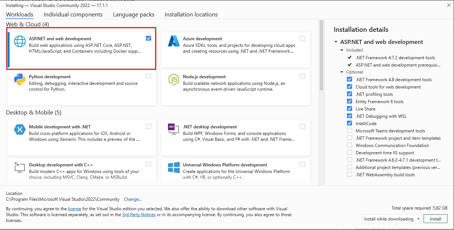This screenshot has width=454, height=230.
Task: Click the Change... location link
Action: (x=133, y=199)
